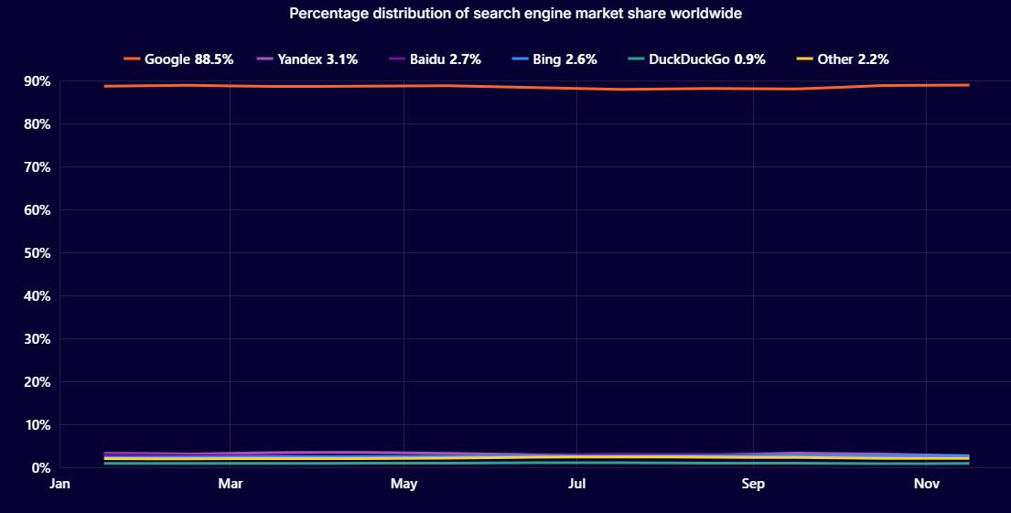Click the Jan label on the x-axis
Screen dimensions: 1011x513
pos(59,484)
